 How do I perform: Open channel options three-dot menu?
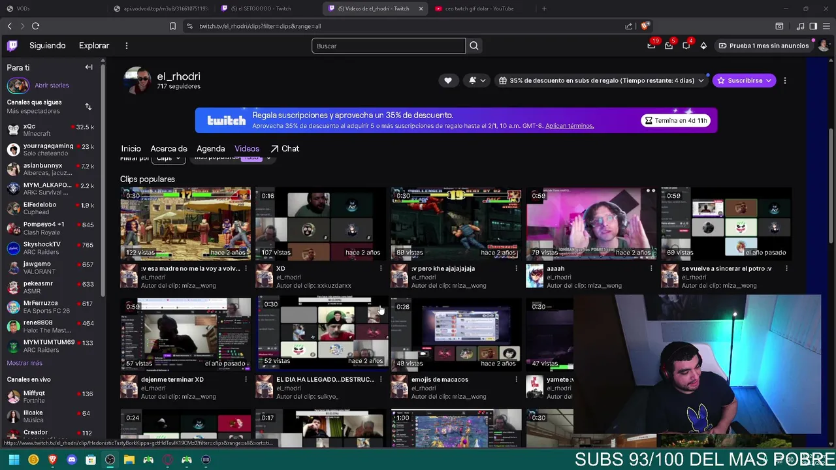[785, 80]
